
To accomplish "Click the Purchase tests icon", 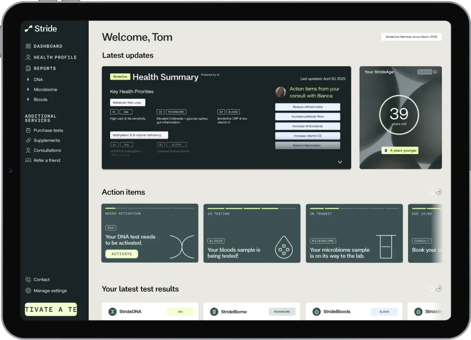I will tap(28, 130).
